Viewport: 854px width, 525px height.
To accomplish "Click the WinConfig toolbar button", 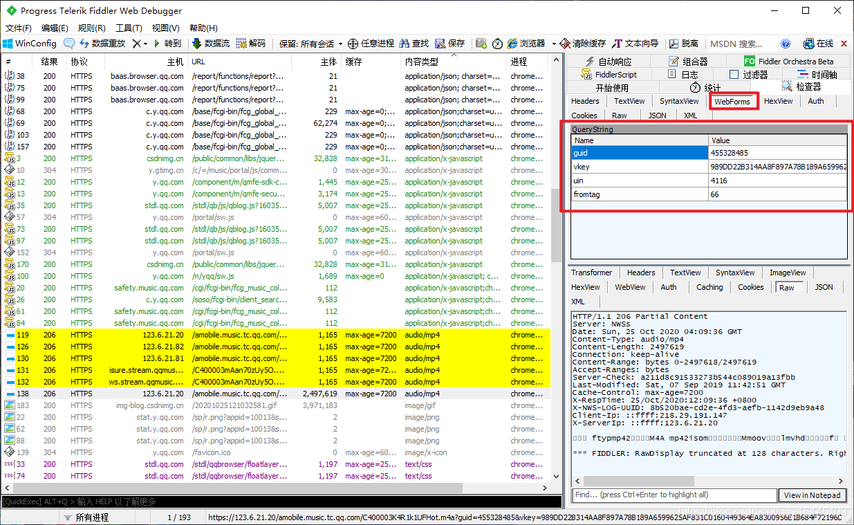I will 30,43.
